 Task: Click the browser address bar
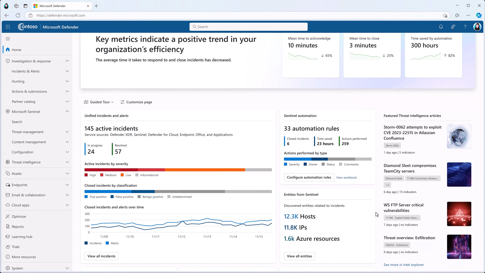tap(237, 15)
